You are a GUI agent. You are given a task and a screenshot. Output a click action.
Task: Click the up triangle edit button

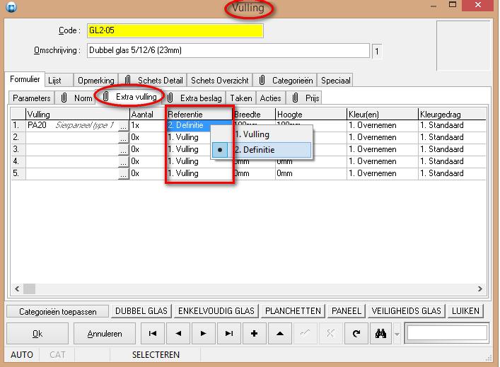(x=280, y=334)
